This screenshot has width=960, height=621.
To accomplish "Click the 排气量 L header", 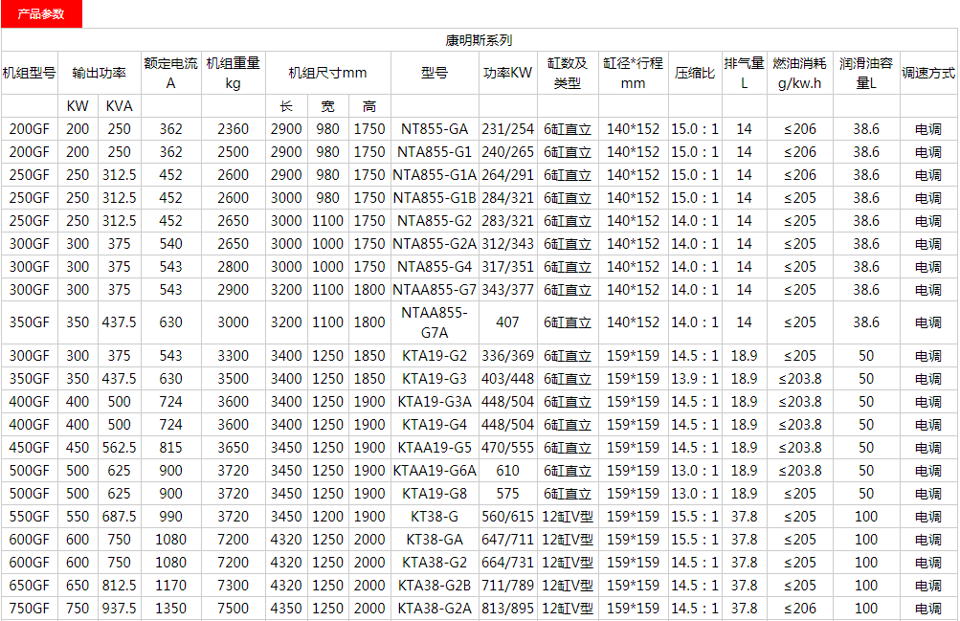I will point(744,73).
